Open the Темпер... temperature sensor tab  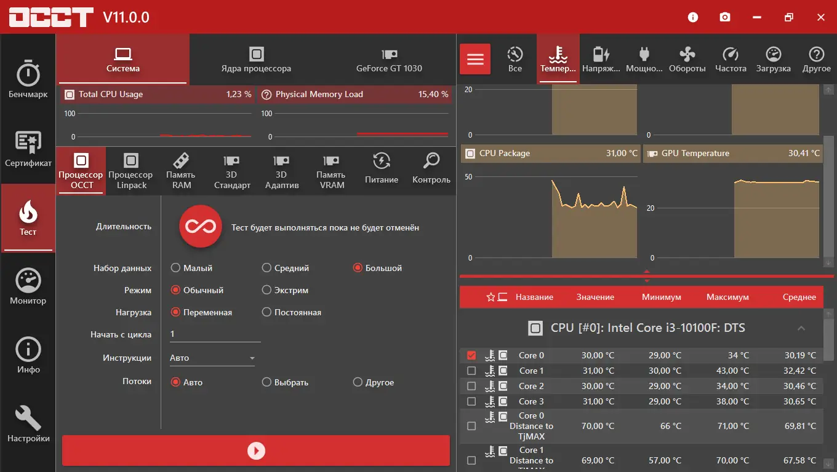point(558,59)
